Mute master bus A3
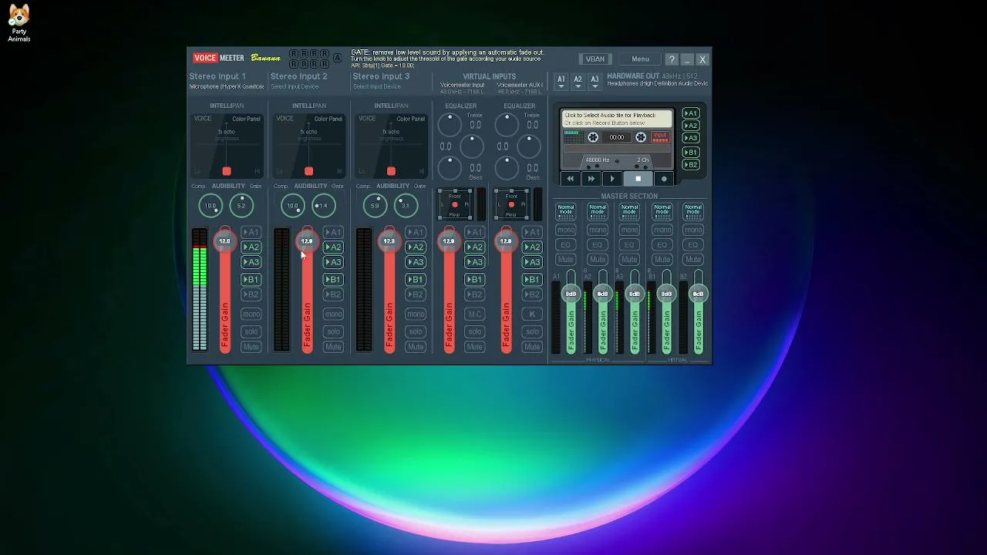The width and height of the screenshot is (987, 555). [630, 260]
